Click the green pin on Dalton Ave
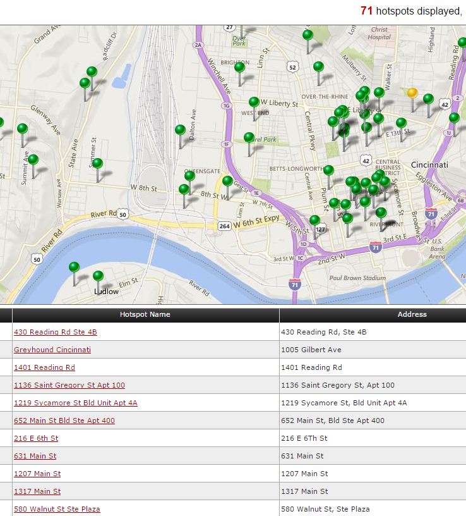This screenshot has height=516, width=466. [x=180, y=130]
